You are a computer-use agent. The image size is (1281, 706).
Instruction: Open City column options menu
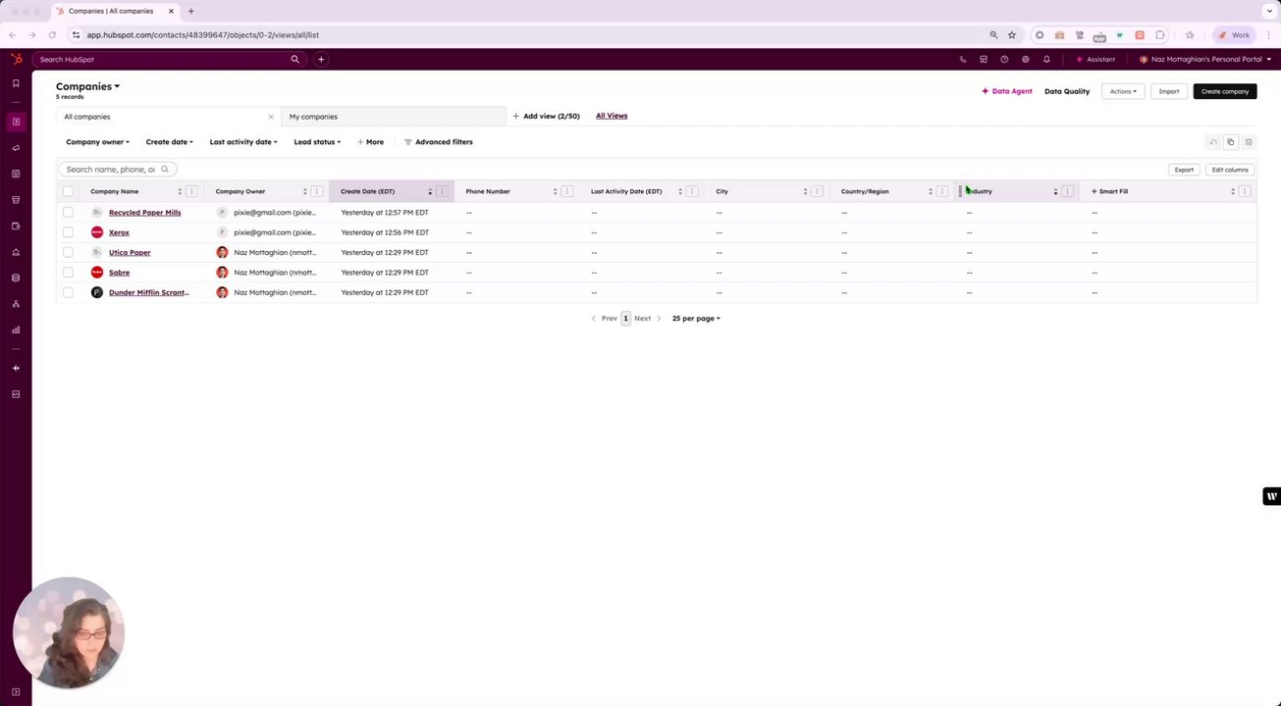(x=818, y=191)
